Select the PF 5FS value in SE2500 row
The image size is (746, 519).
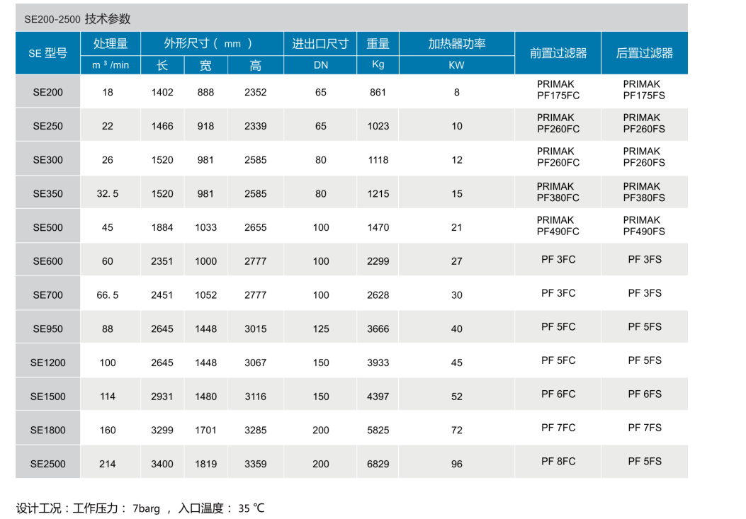click(644, 462)
